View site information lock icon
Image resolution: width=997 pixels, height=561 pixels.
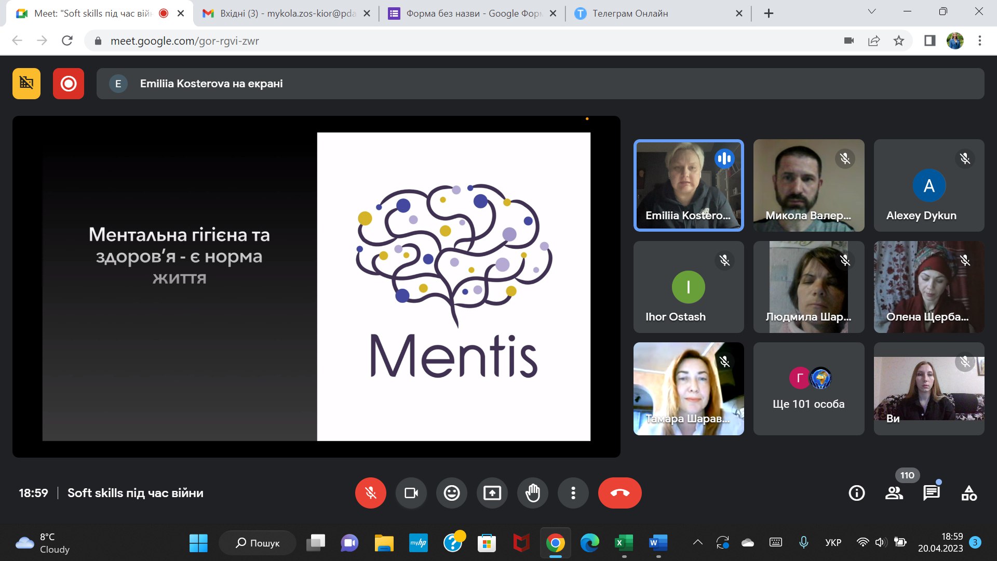pos(98,41)
